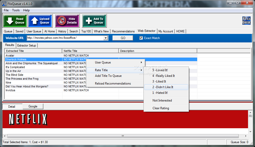
Task: Choose Clear Rating from rating menu
Action: coord(166,108)
